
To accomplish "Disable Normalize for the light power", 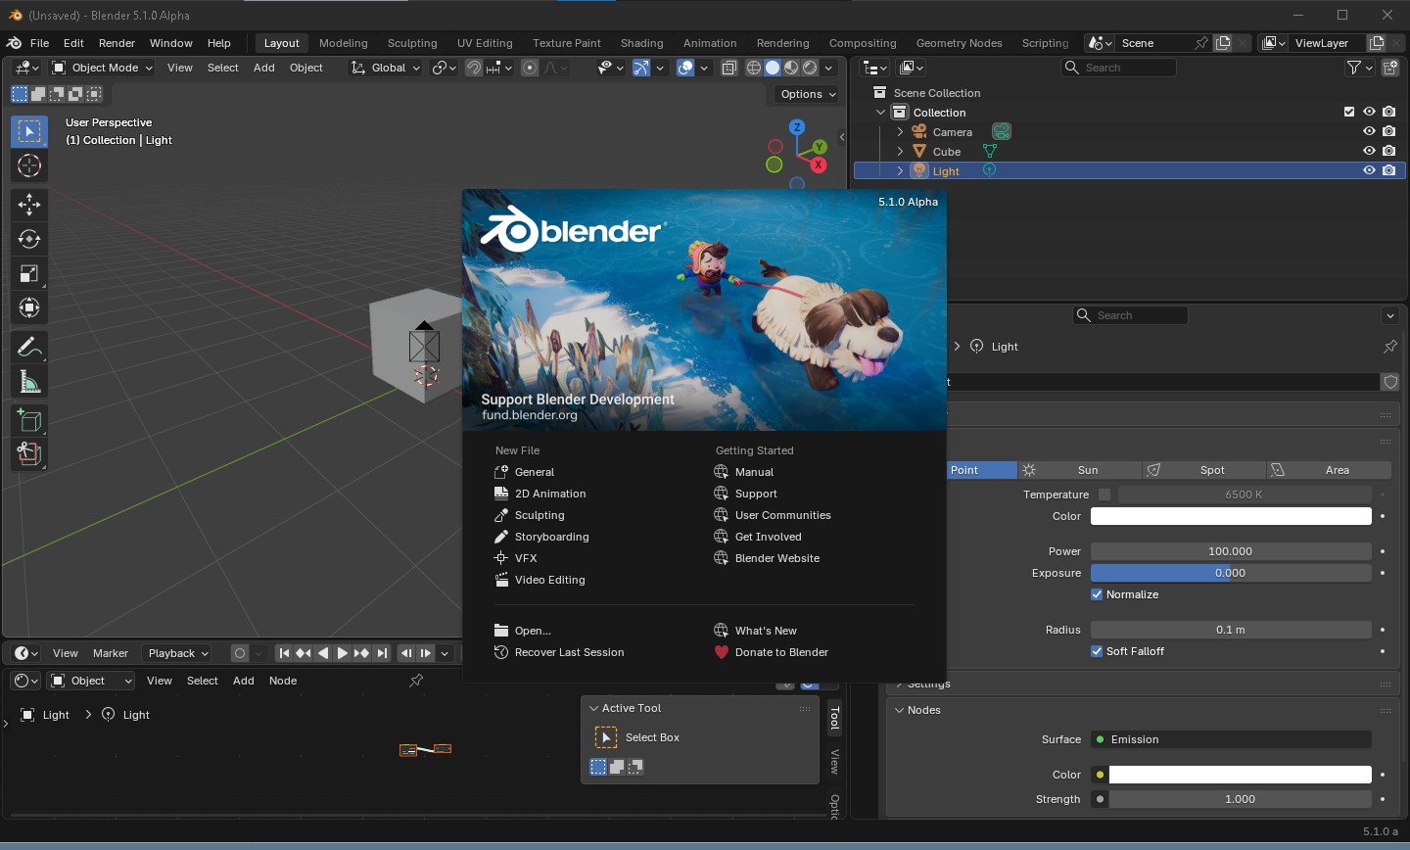I will (1097, 594).
